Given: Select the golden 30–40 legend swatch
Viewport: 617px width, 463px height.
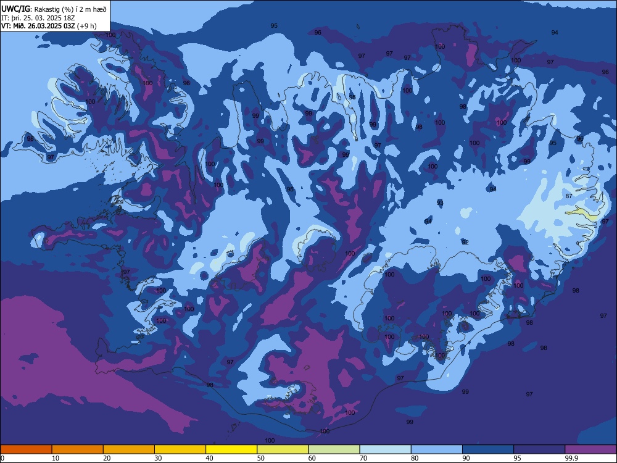Looking at the screenshot, I should click(x=180, y=449).
